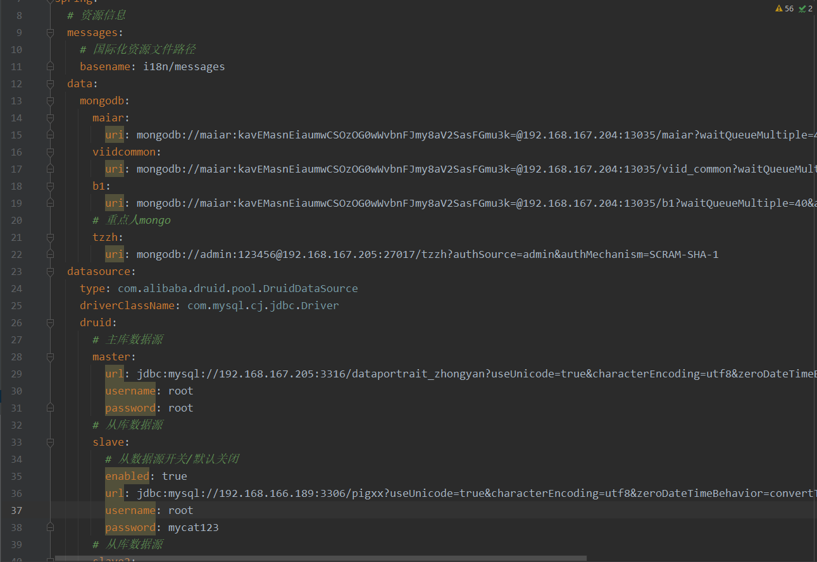Click the 'password' key under master
817x562 pixels.
(x=130, y=408)
